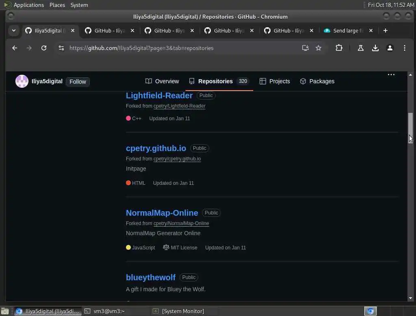Click the Iliya5digital username
This screenshot has width=416, height=316.
[47, 81]
